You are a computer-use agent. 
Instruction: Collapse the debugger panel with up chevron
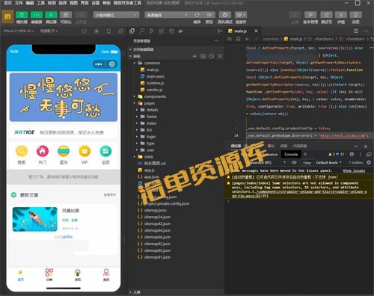pos(356,147)
